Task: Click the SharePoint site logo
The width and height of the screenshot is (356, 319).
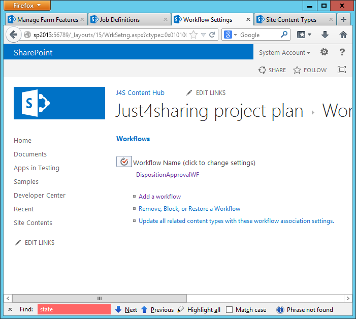Action: point(59,103)
